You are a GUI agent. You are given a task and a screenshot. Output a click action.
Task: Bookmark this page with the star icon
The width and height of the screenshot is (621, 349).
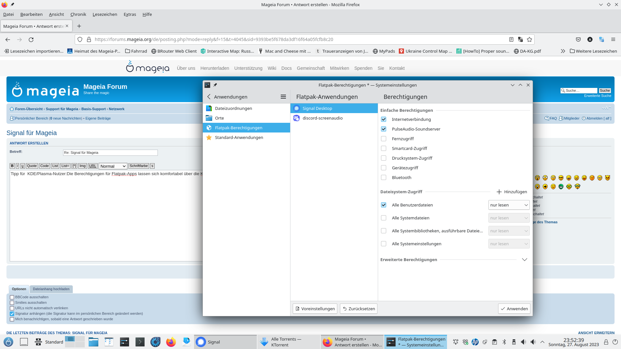tap(529, 39)
